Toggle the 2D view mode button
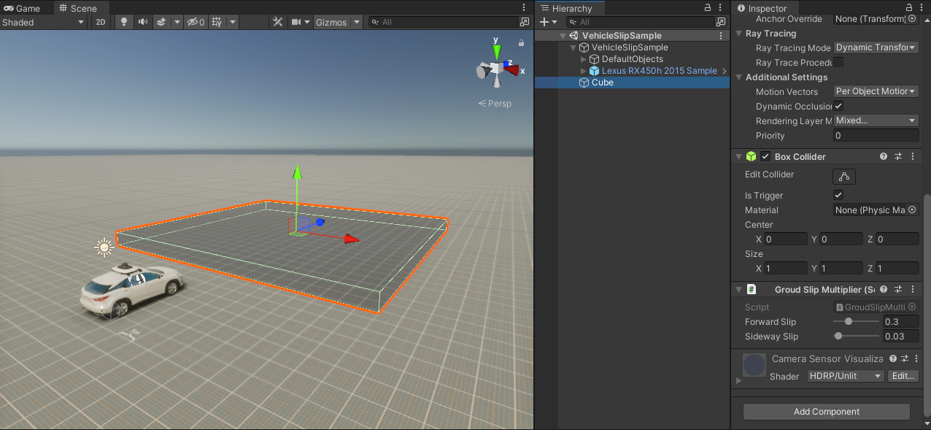931x430 pixels. [x=101, y=22]
